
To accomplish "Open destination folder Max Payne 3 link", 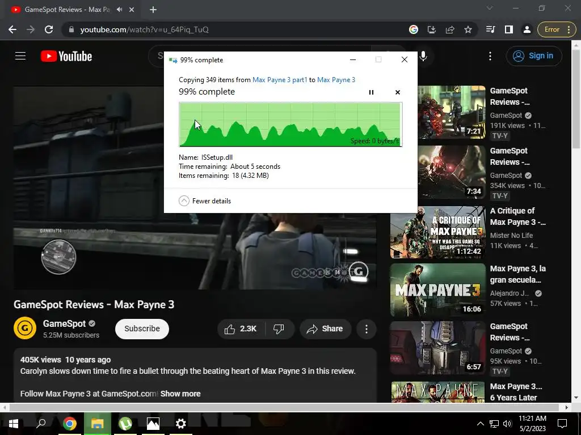I will tap(336, 80).
